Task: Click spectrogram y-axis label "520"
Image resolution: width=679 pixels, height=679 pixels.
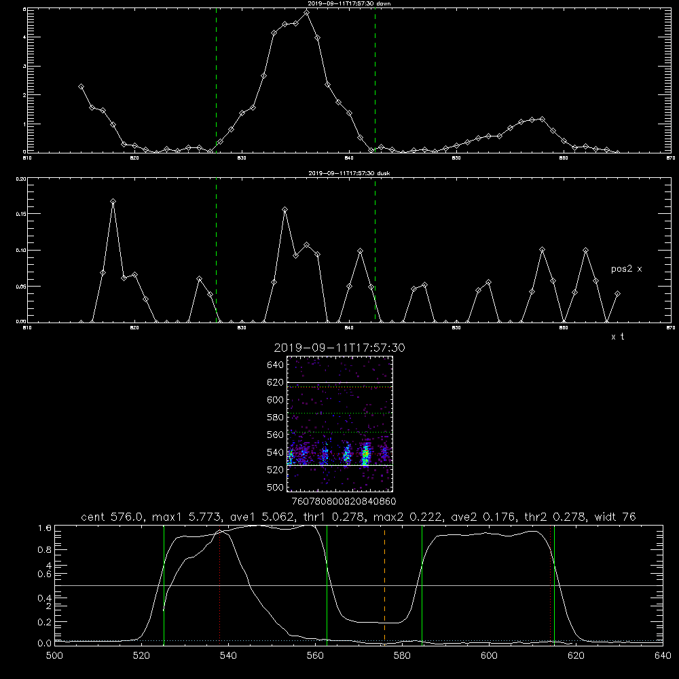Action: coord(276,470)
